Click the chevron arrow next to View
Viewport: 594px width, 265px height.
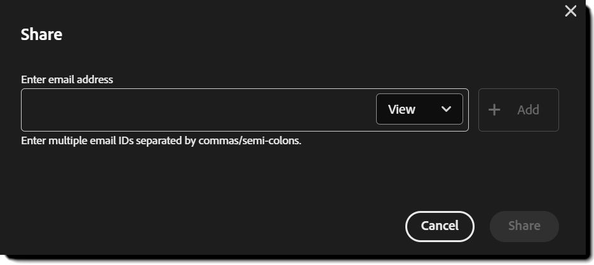click(446, 109)
